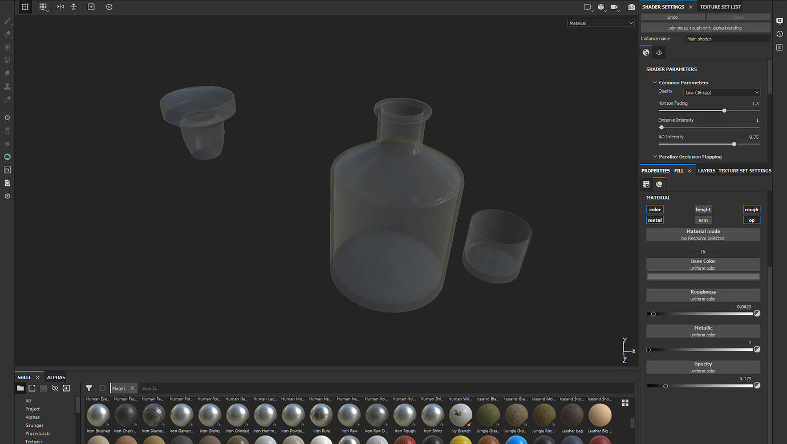Click the shelf Search field
Image resolution: width=787 pixels, height=444 pixels.
click(x=387, y=388)
